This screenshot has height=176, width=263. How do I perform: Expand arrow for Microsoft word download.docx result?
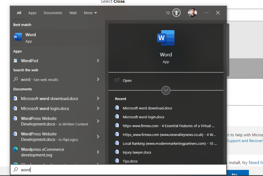click(98, 99)
